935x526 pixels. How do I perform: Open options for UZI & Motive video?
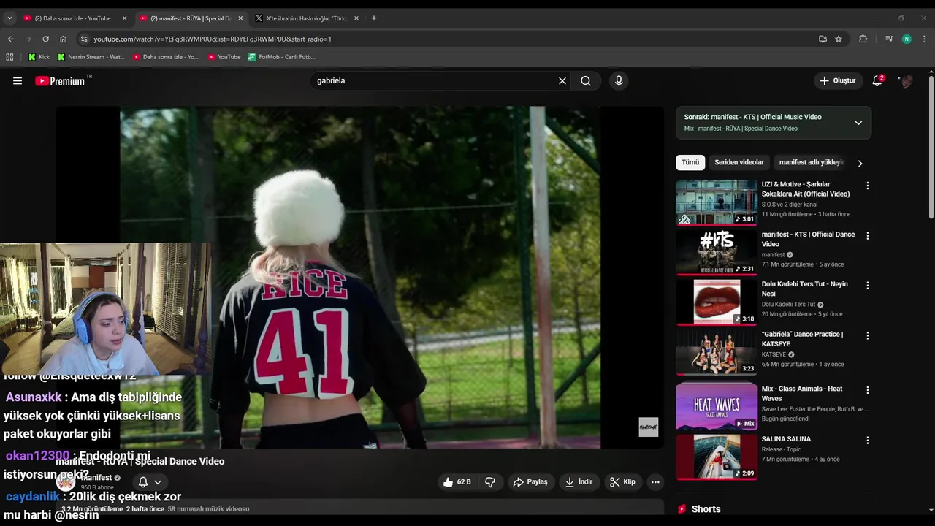coord(868,186)
